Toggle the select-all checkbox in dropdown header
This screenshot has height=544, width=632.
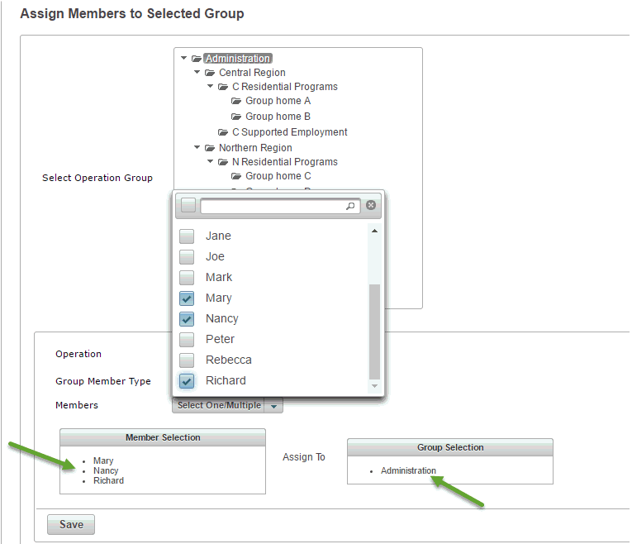click(x=188, y=205)
